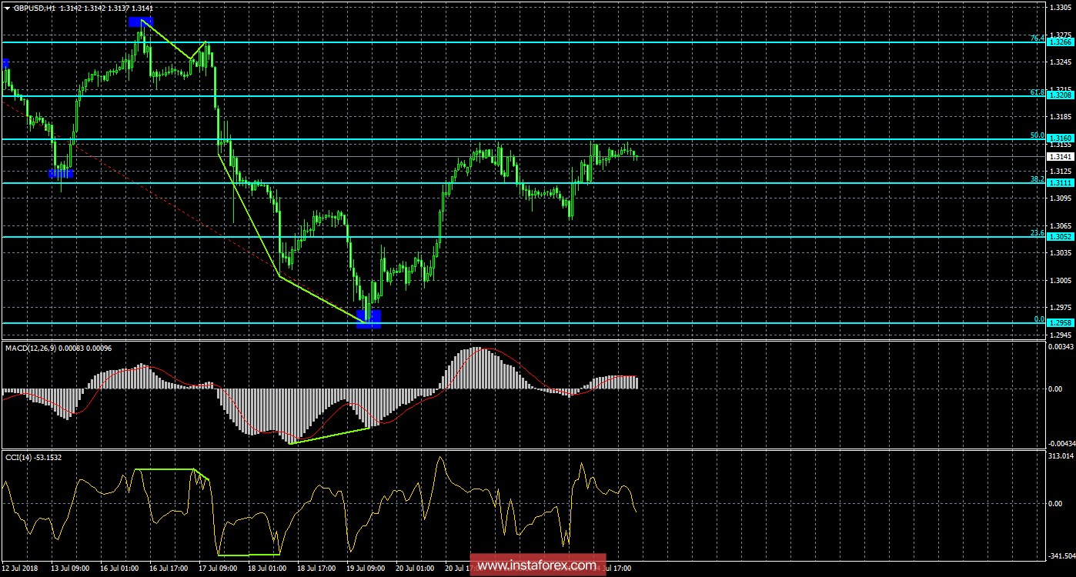Open the GBPUSD chart dropdown arrow
Image resolution: width=1076 pixels, height=577 pixels.
tap(8, 8)
